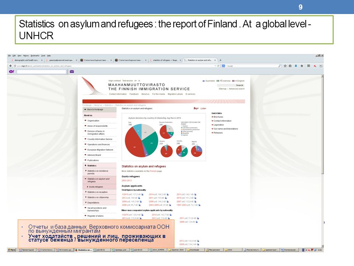Screen dimensions: 354x266
Task: Click the bookmark star icon in Firefox toolbar
Action: tap(285, 66)
